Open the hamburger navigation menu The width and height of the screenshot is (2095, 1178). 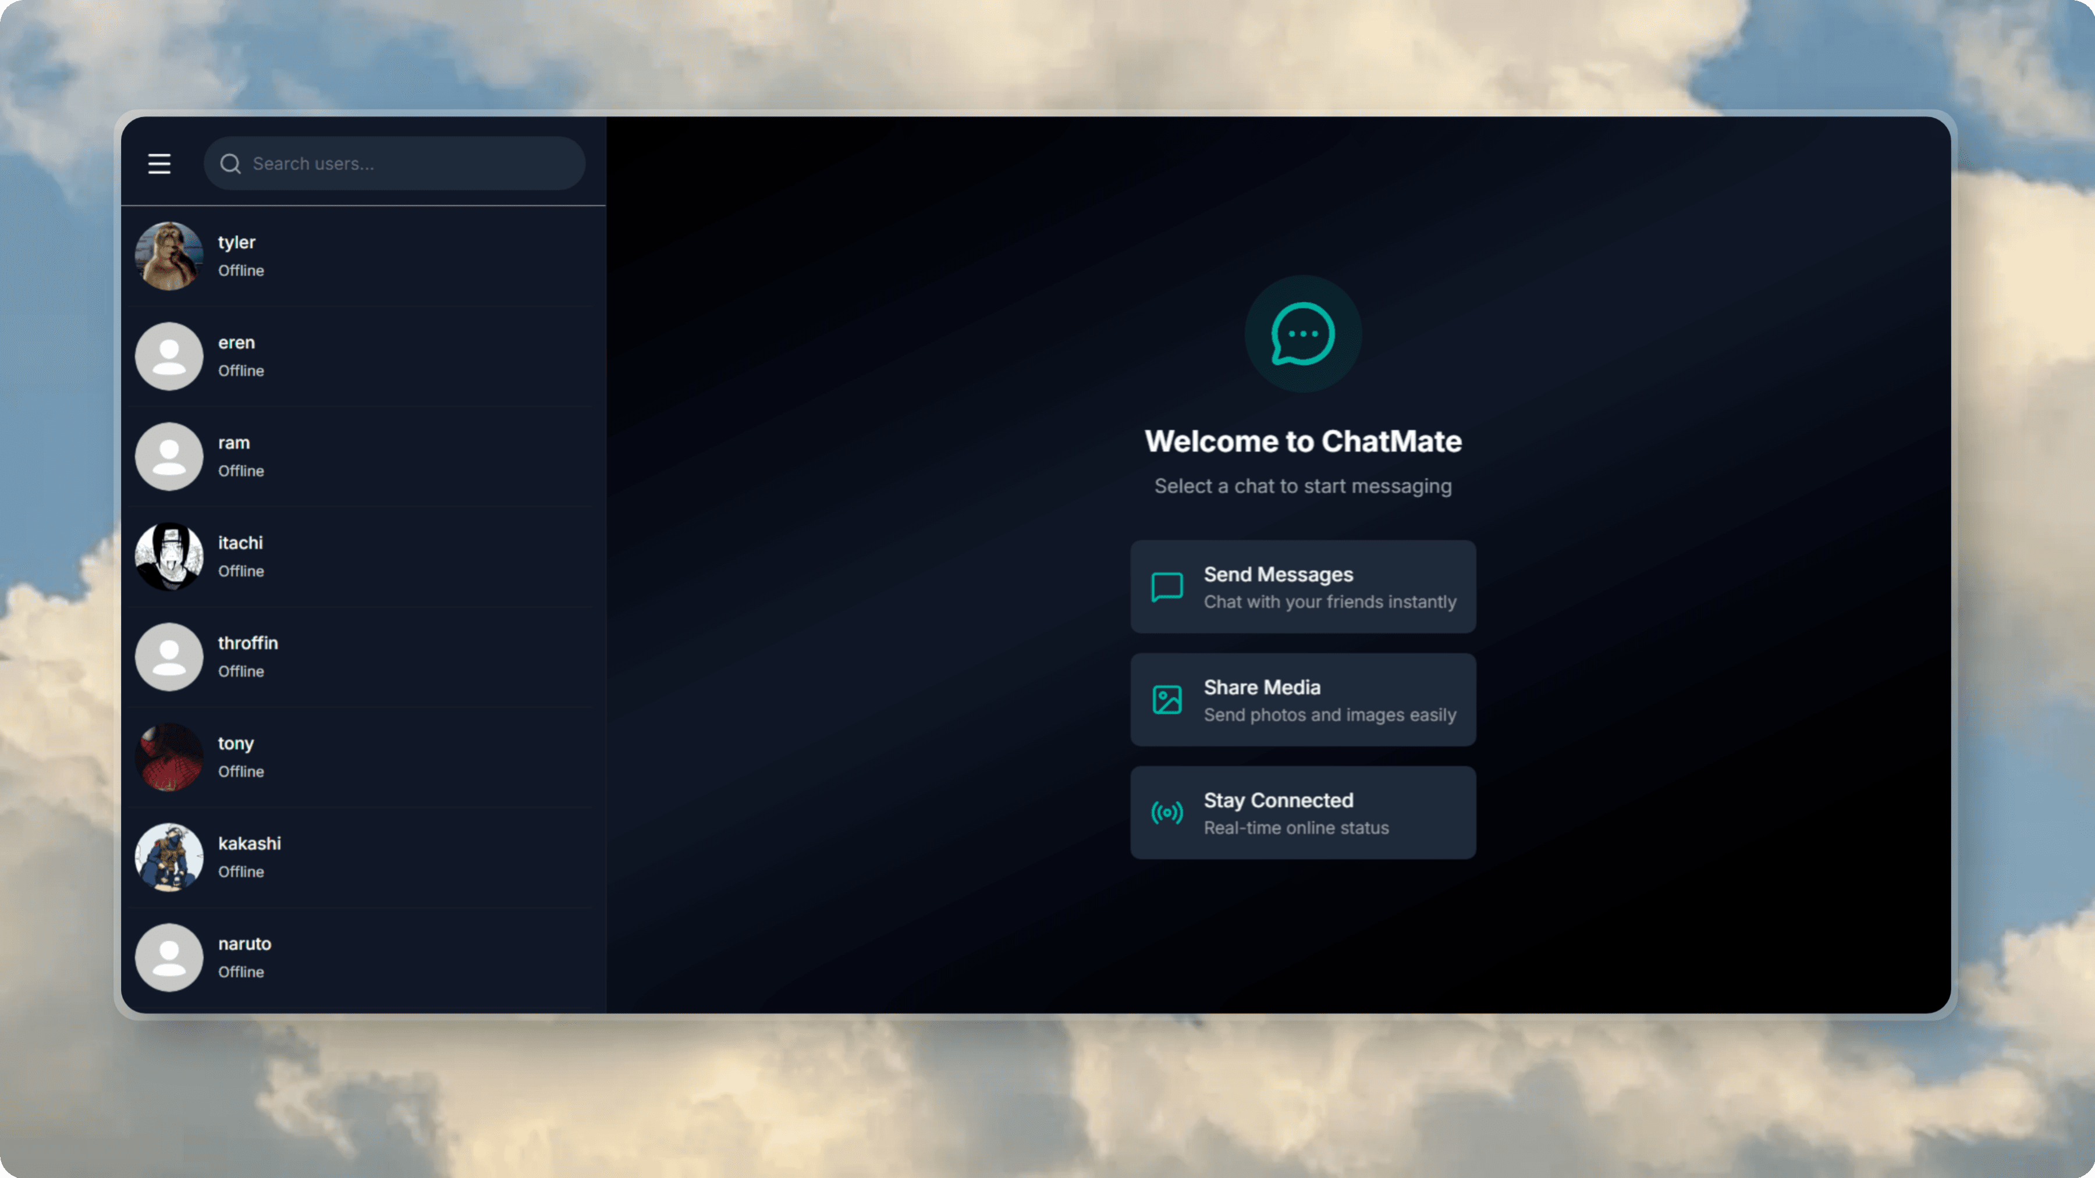point(159,163)
